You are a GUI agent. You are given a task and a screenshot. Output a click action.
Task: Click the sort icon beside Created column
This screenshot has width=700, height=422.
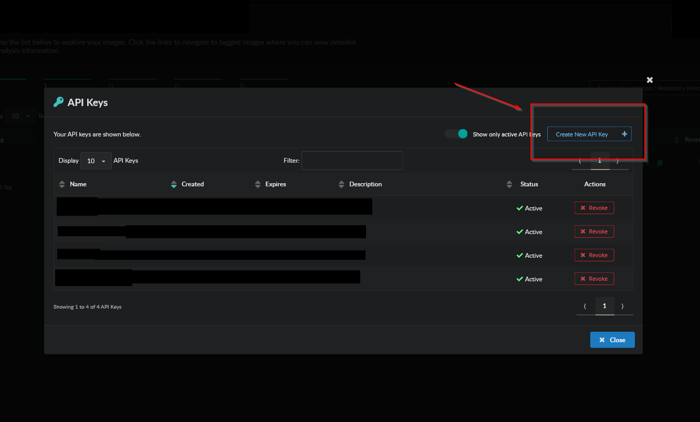point(174,184)
